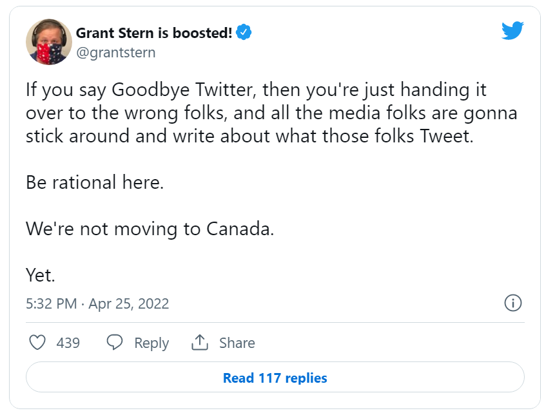Image resolution: width=546 pixels, height=413 pixels.
Task: Click the "Reply" text label
Action: (151, 343)
